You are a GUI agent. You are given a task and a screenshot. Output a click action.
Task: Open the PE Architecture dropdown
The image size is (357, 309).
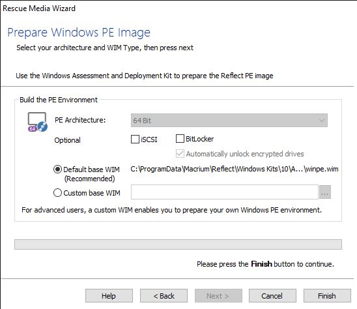click(229, 121)
